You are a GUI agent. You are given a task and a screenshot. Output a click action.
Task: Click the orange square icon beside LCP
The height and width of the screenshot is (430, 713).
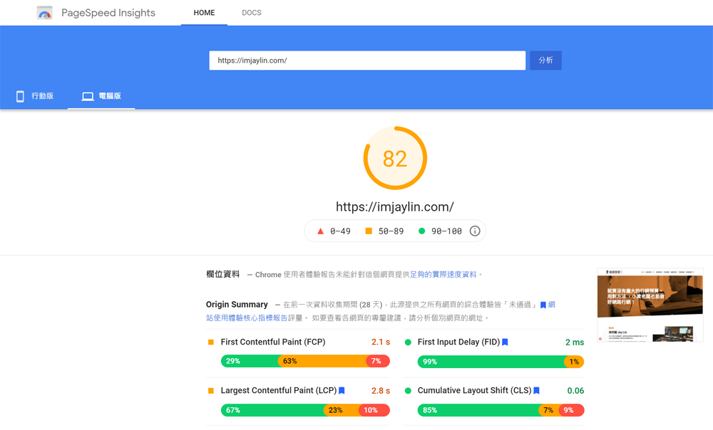click(211, 391)
